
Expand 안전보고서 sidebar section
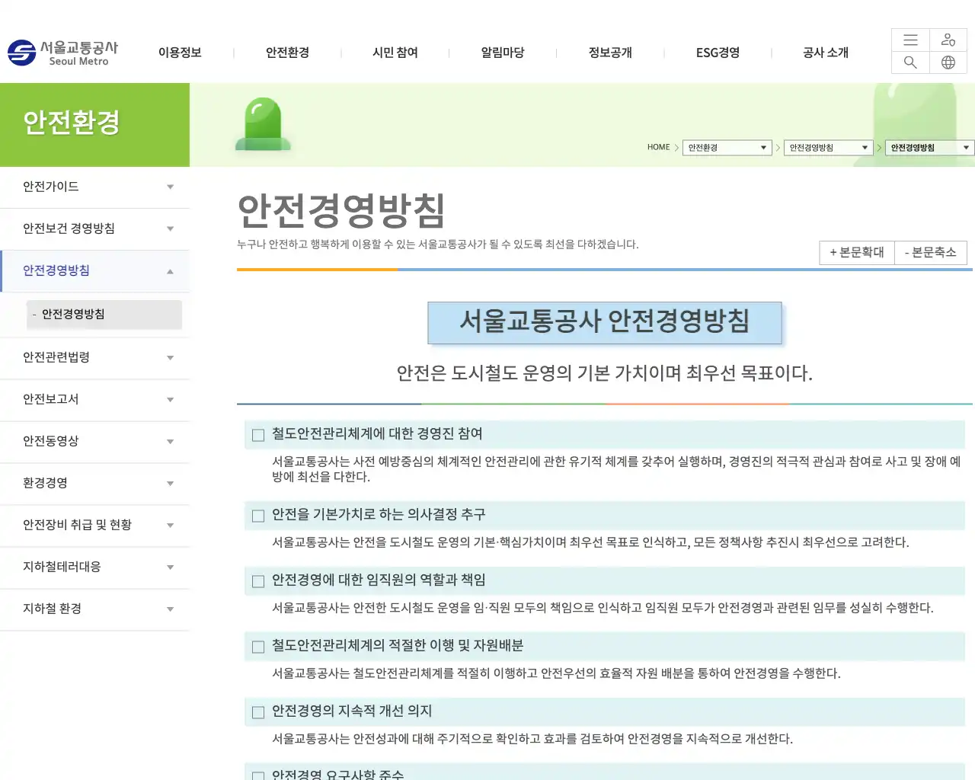coord(94,399)
